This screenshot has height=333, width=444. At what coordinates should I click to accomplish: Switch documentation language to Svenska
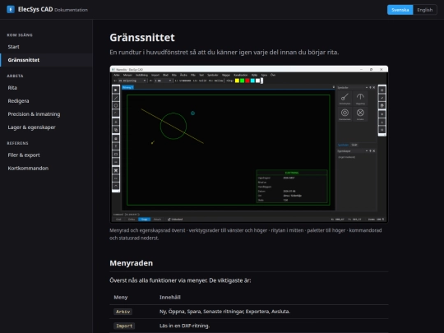400,10
